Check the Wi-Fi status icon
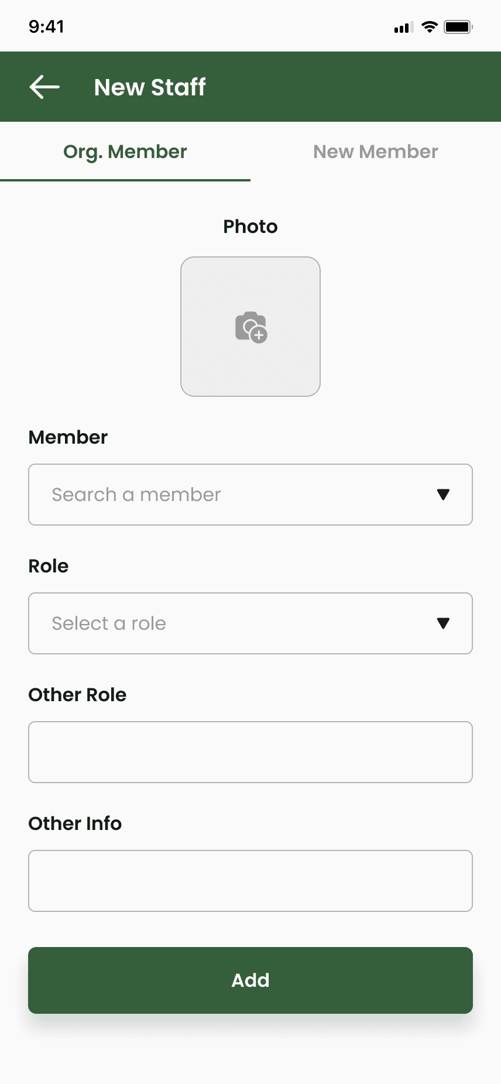This screenshot has width=501, height=1084. (x=430, y=27)
